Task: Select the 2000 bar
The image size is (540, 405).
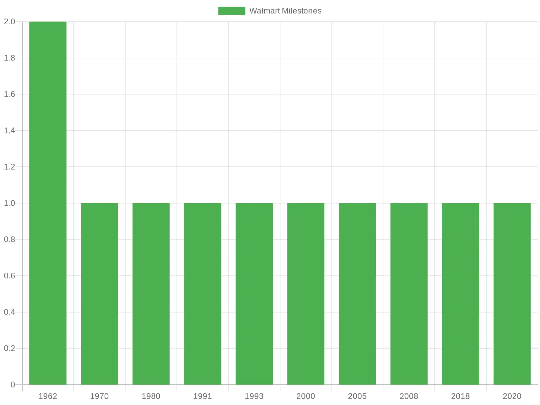Action: click(x=306, y=294)
